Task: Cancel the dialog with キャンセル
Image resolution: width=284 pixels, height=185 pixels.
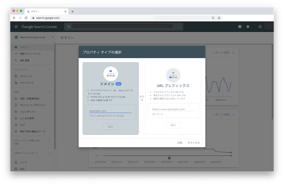Action: click(194, 142)
